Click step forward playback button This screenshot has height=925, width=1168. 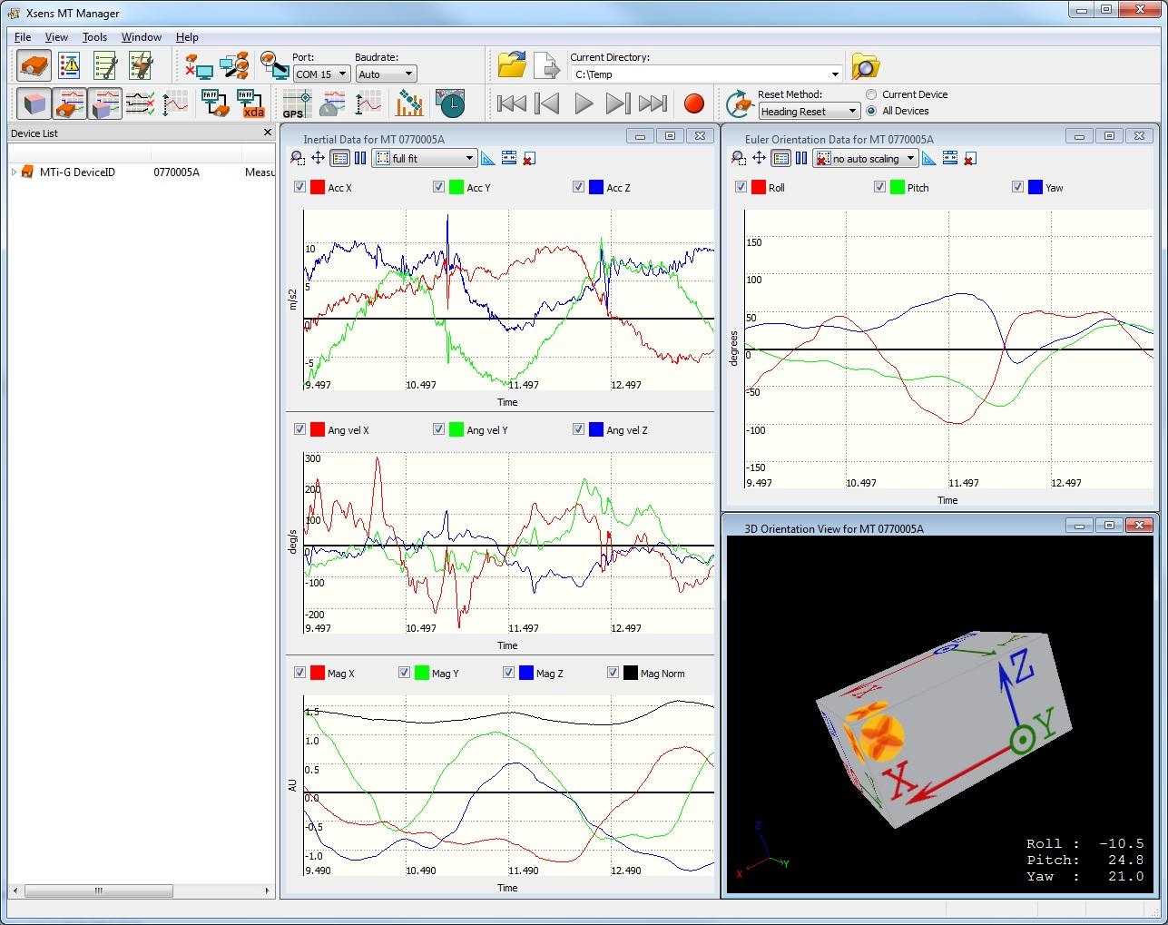click(x=617, y=103)
